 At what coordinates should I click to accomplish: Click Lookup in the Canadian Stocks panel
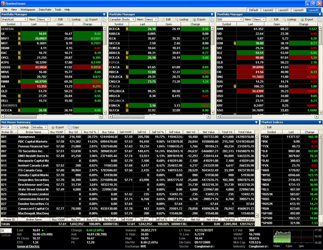point(182,19)
